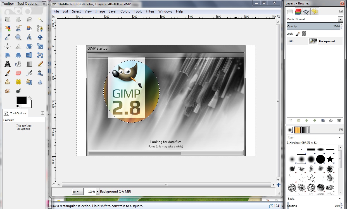Select the Select by Color tool
Viewport: 347px width, 209px height.
8,28
